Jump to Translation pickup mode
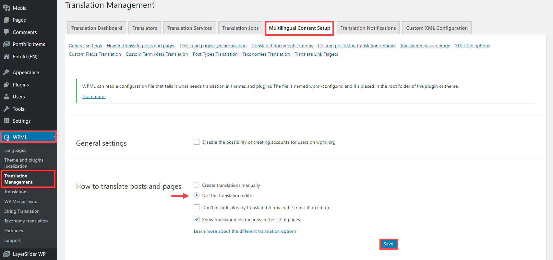The height and width of the screenshot is (260, 553). pyautogui.click(x=425, y=46)
